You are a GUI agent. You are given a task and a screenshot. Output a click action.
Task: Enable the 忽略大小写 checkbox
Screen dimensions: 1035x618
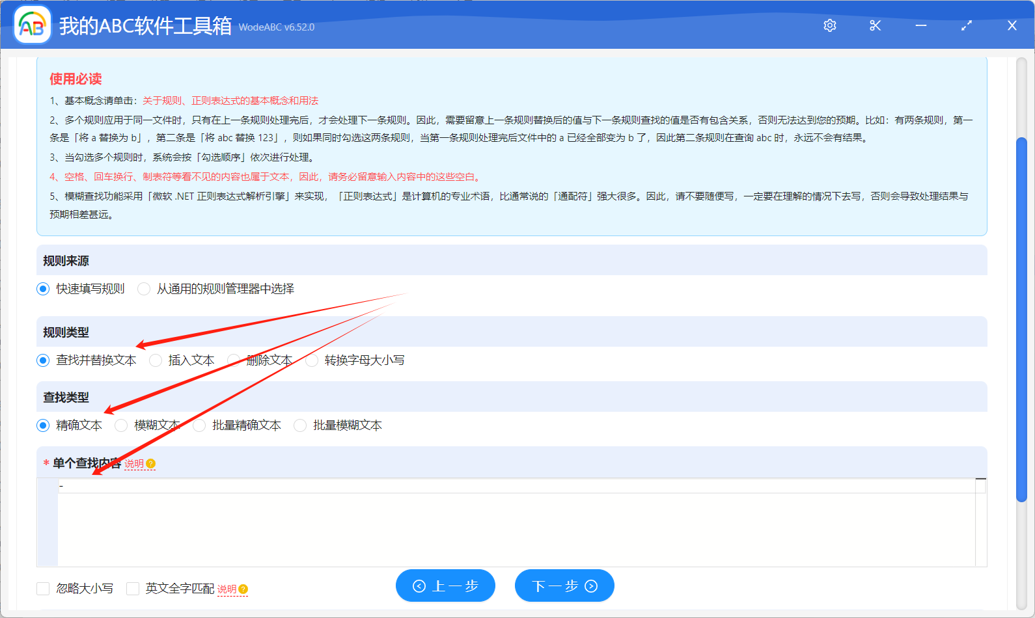[x=44, y=589]
